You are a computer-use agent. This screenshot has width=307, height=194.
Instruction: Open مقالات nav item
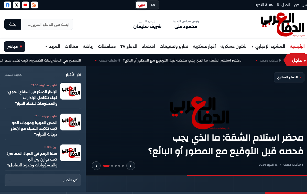tap(71, 46)
